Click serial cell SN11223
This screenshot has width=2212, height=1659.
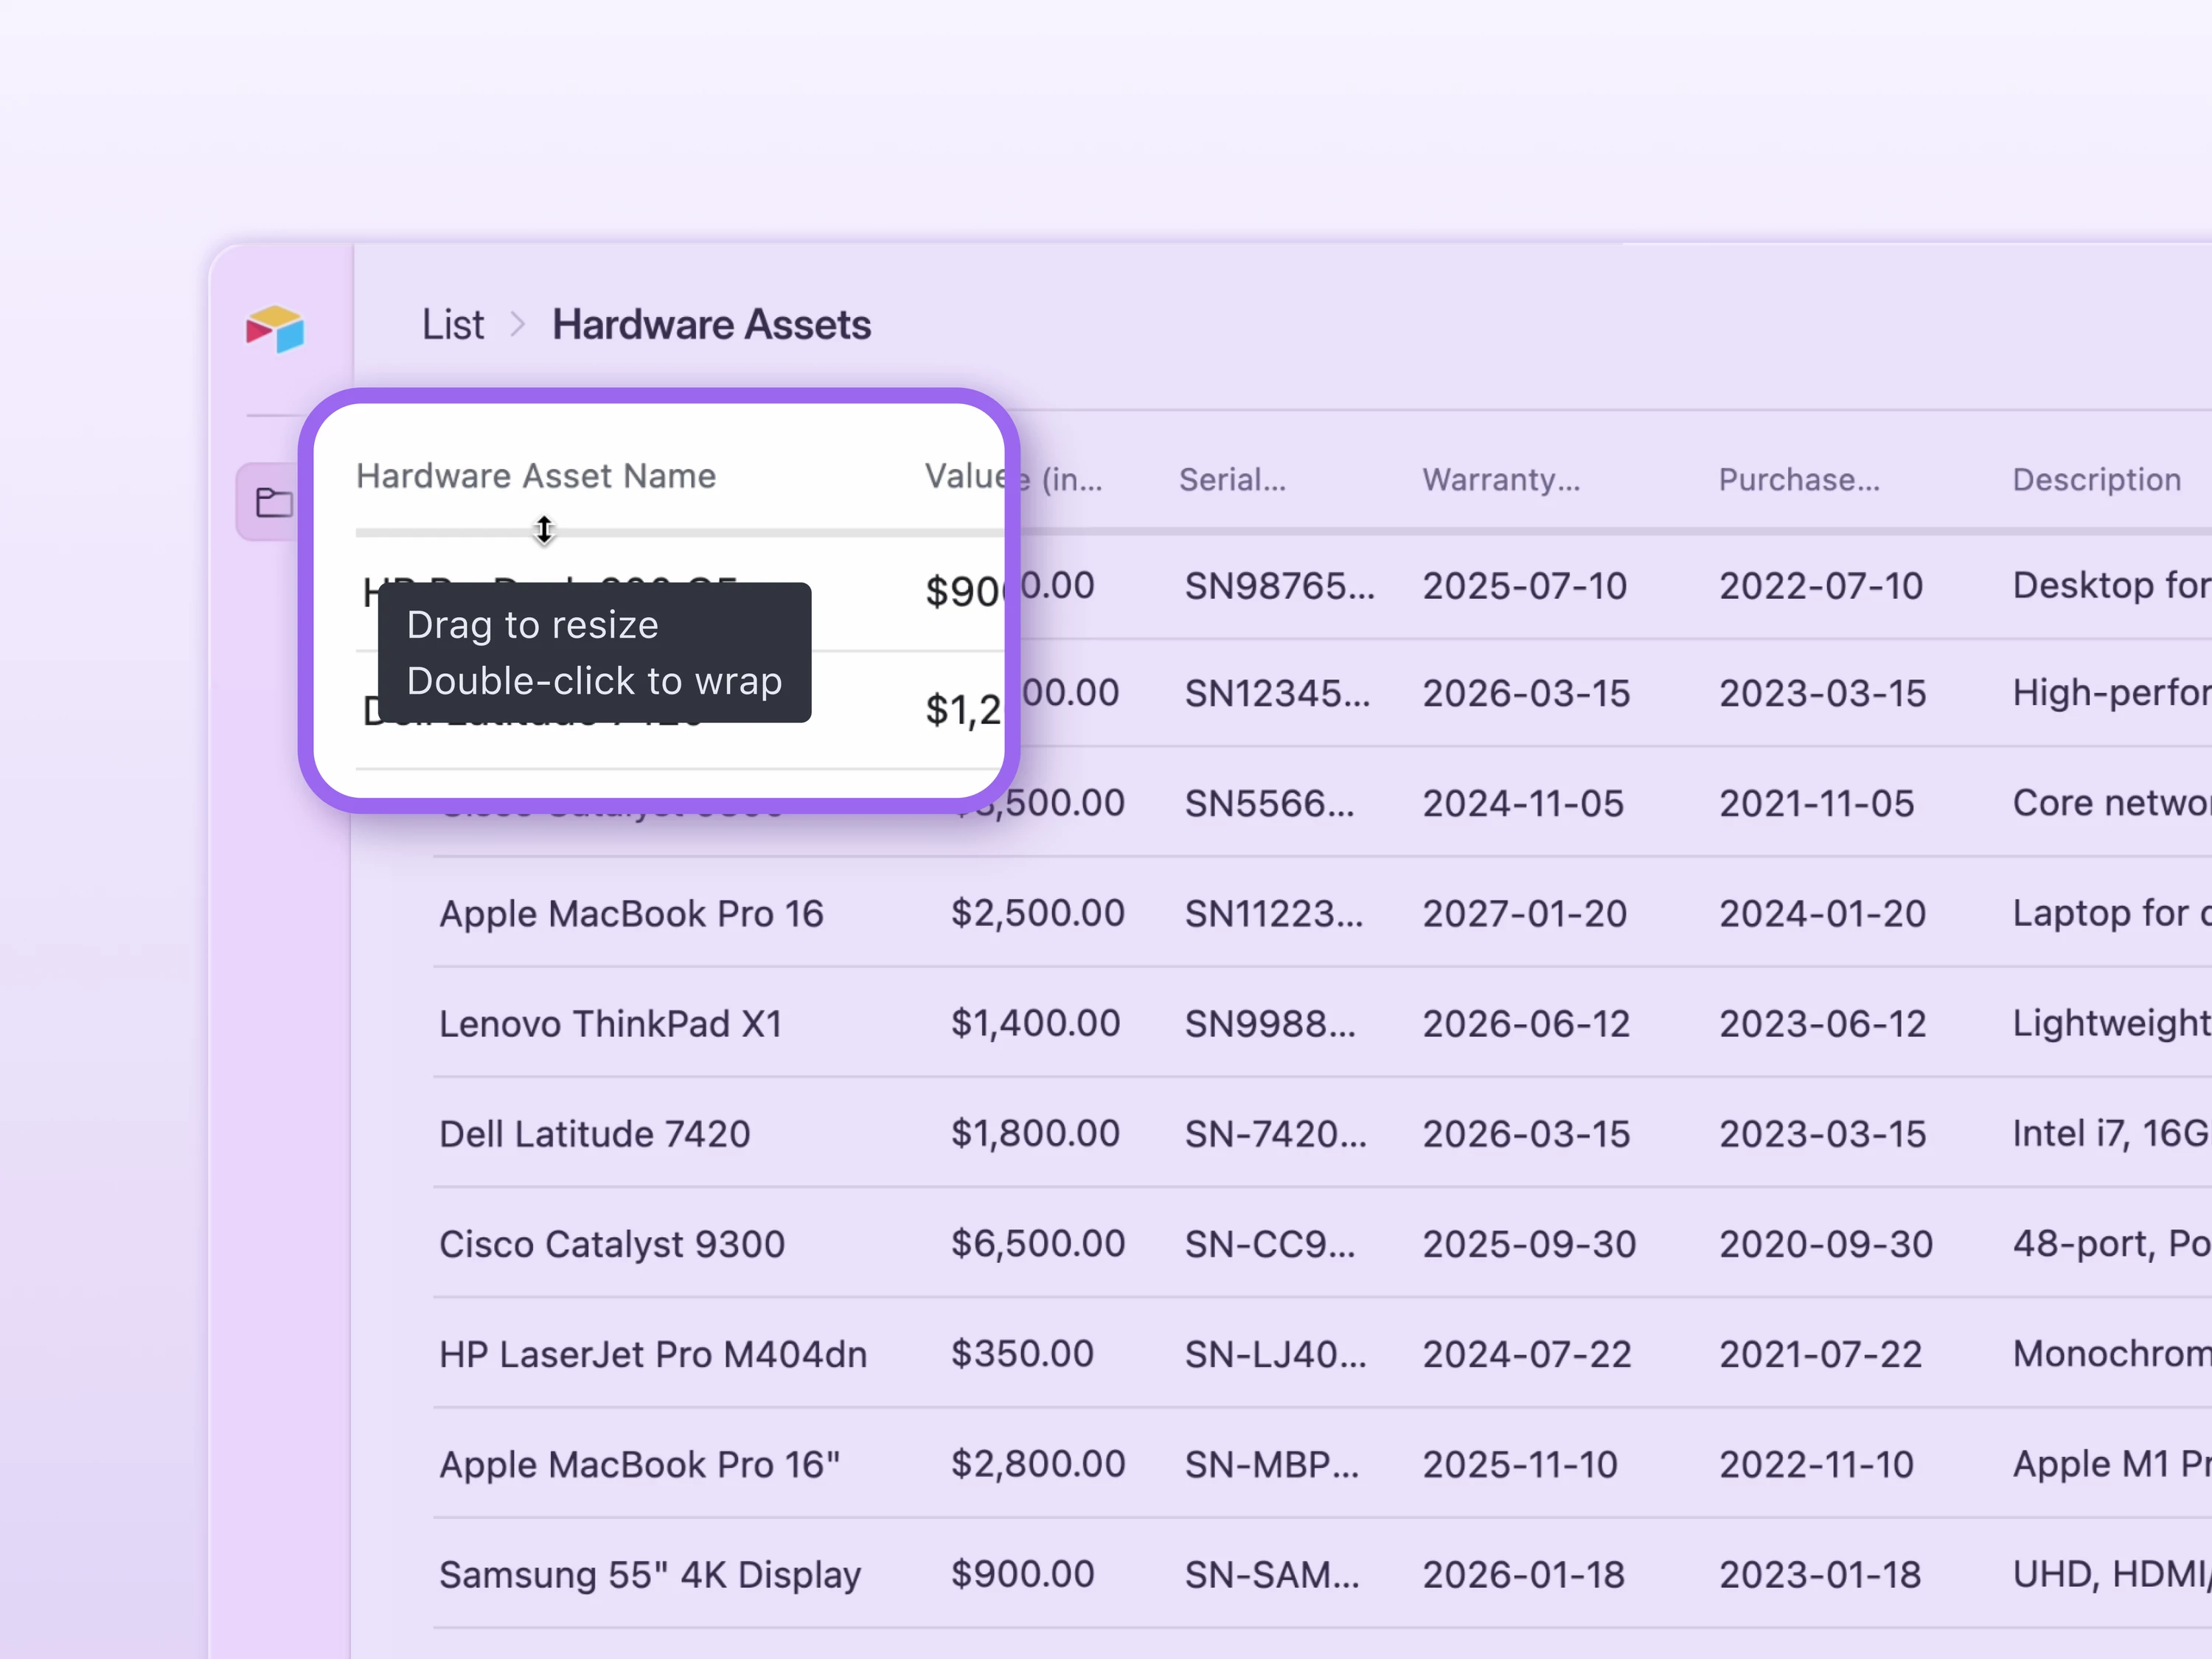1273,914
